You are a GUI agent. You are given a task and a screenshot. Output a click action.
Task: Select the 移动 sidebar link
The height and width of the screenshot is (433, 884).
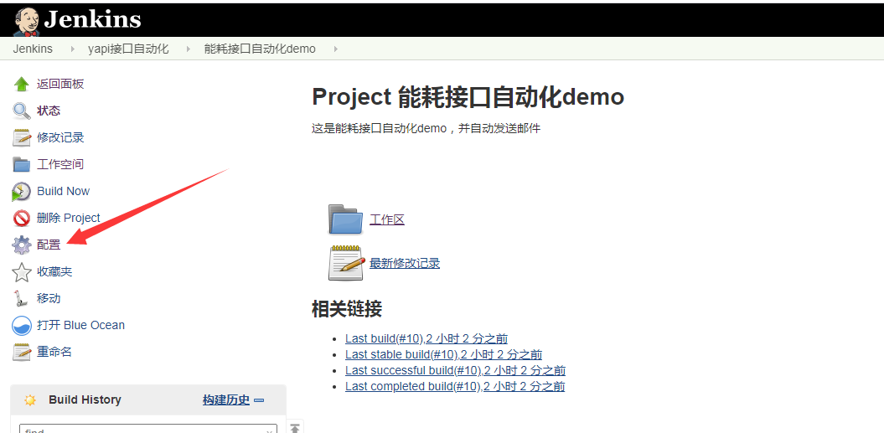click(x=49, y=298)
